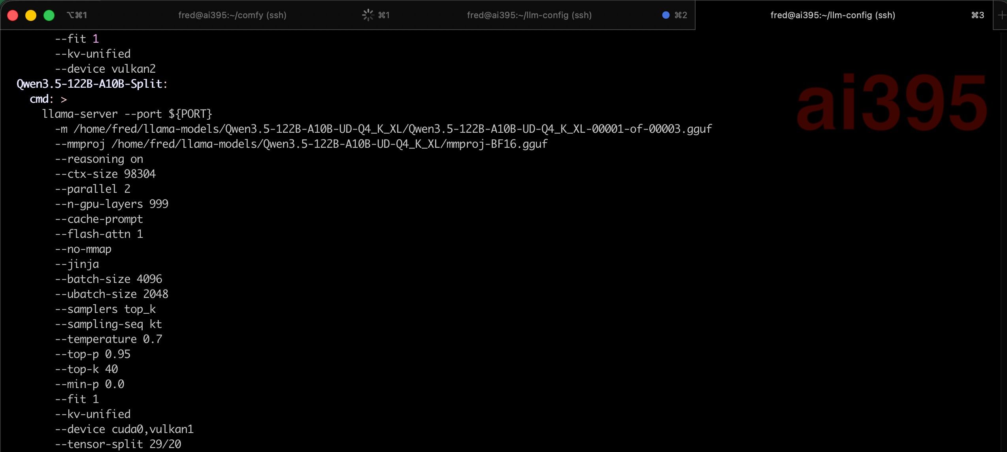Click the '--device vulkan2' line
Viewport: 1007px width, 452px height.
pos(105,69)
